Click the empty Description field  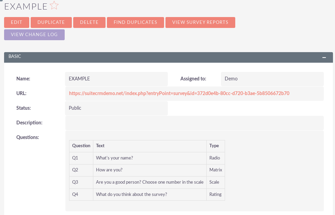coord(194,123)
